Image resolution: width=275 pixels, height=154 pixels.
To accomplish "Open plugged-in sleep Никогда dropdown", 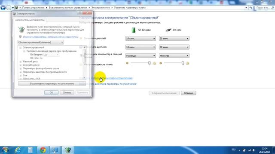I will 174,56.
